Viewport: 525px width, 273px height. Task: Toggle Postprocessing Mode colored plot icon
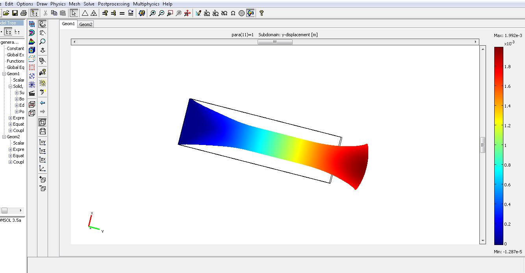[250, 13]
